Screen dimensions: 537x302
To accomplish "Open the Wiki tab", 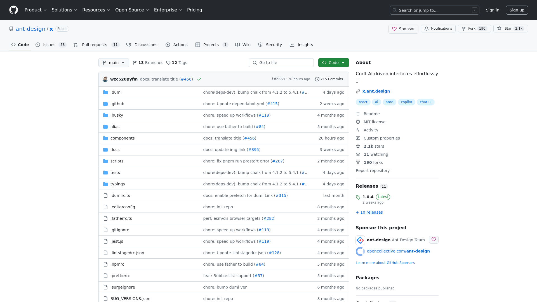I will click(243, 45).
